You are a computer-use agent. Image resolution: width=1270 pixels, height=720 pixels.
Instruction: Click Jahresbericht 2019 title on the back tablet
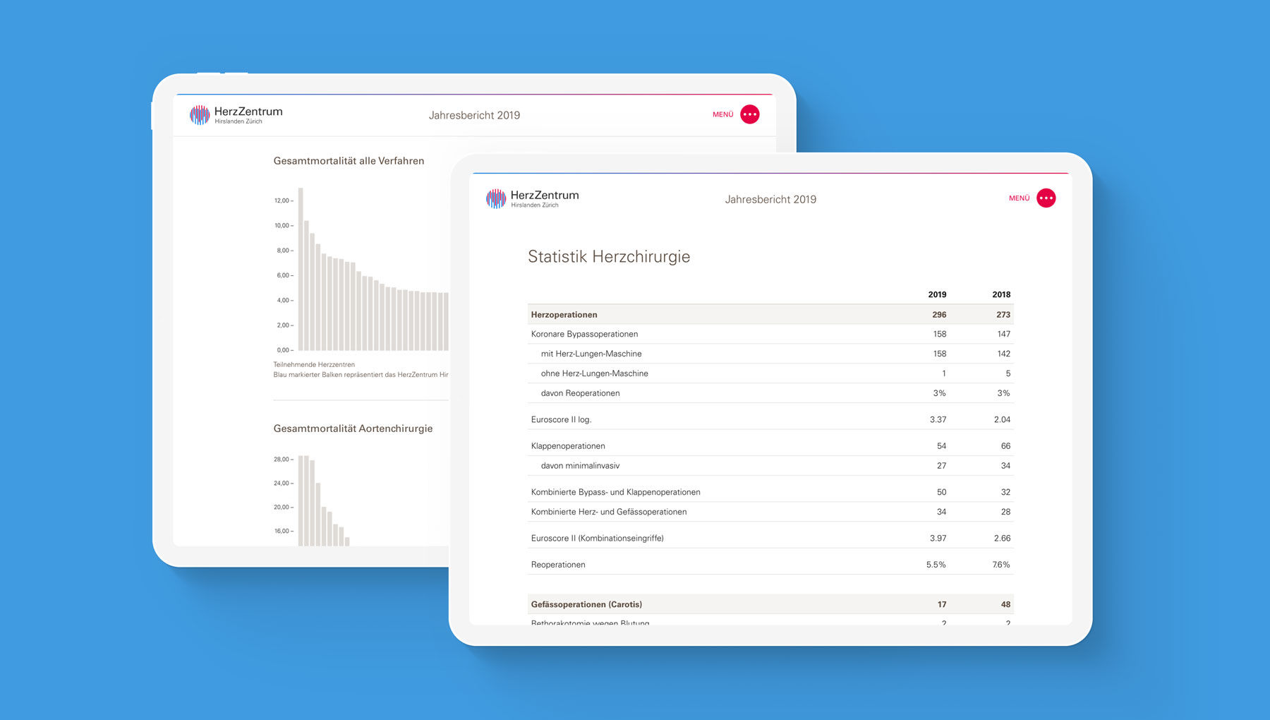pyautogui.click(x=474, y=116)
